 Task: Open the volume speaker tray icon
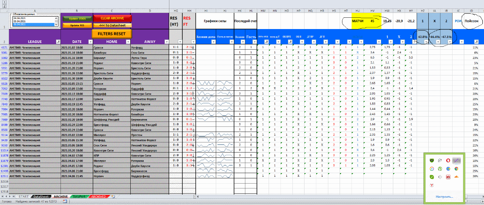pos(440,177)
